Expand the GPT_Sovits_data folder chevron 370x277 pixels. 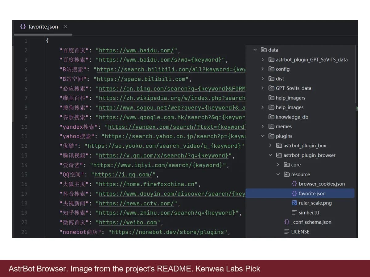262,88
